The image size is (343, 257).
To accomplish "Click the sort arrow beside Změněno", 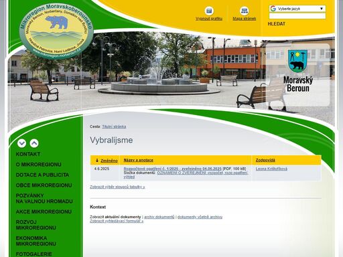I will [97, 160].
